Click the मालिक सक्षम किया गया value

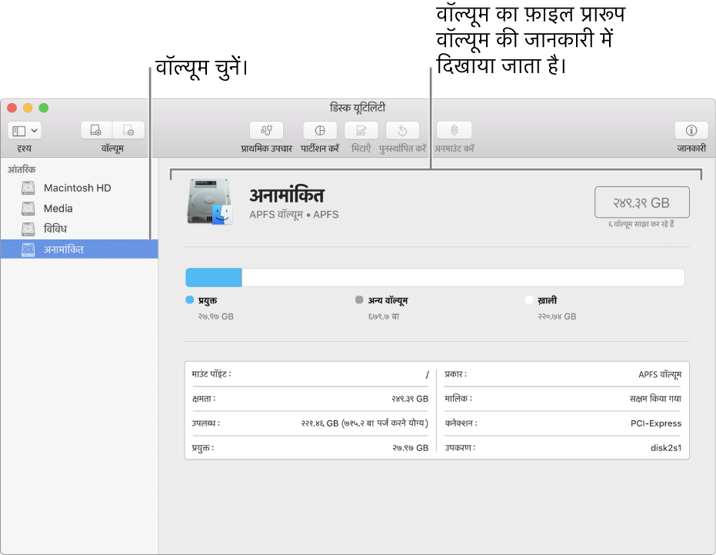[655, 399]
